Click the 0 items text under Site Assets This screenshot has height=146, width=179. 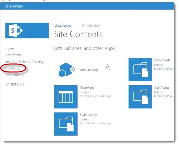coord(159,92)
